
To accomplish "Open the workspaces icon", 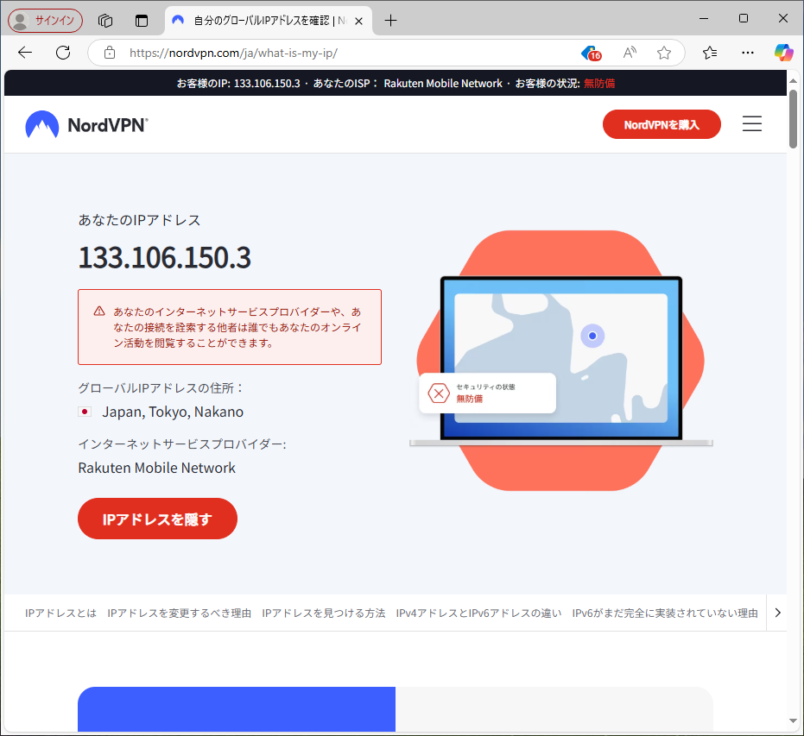I will (x=105, y=20).
